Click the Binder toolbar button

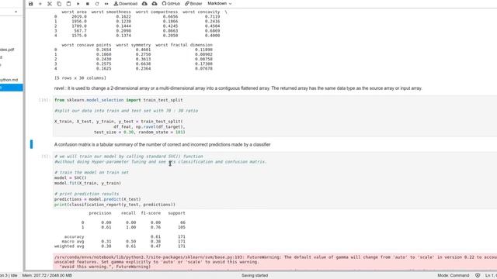[193, 3]
